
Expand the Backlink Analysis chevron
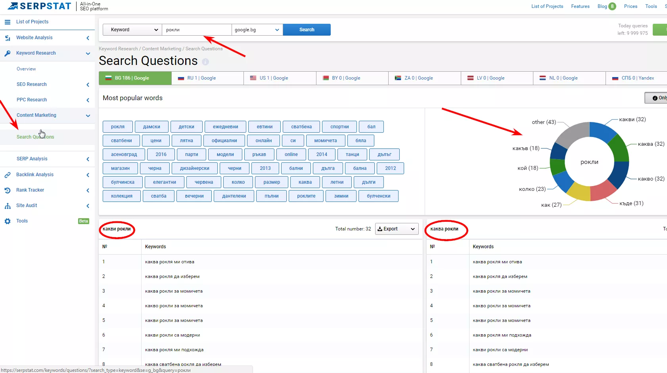click(88, 175)
